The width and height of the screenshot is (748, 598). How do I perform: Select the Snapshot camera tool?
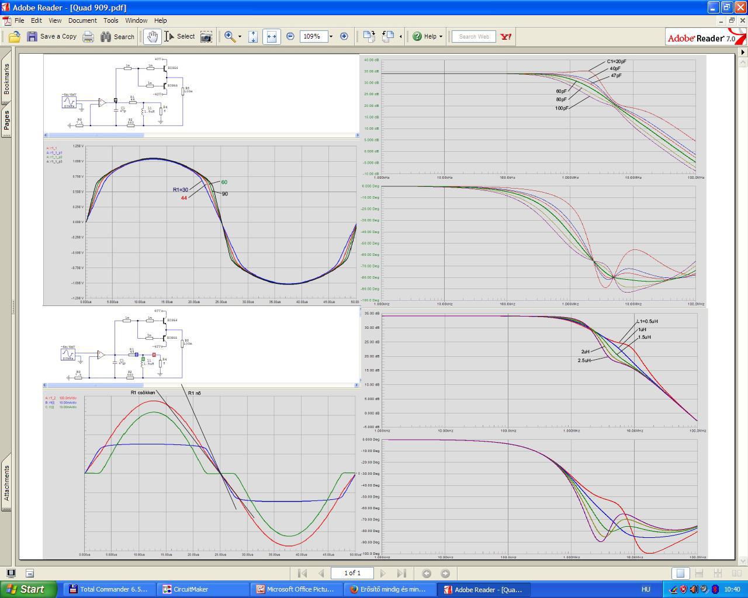click(x=206, y=37)
